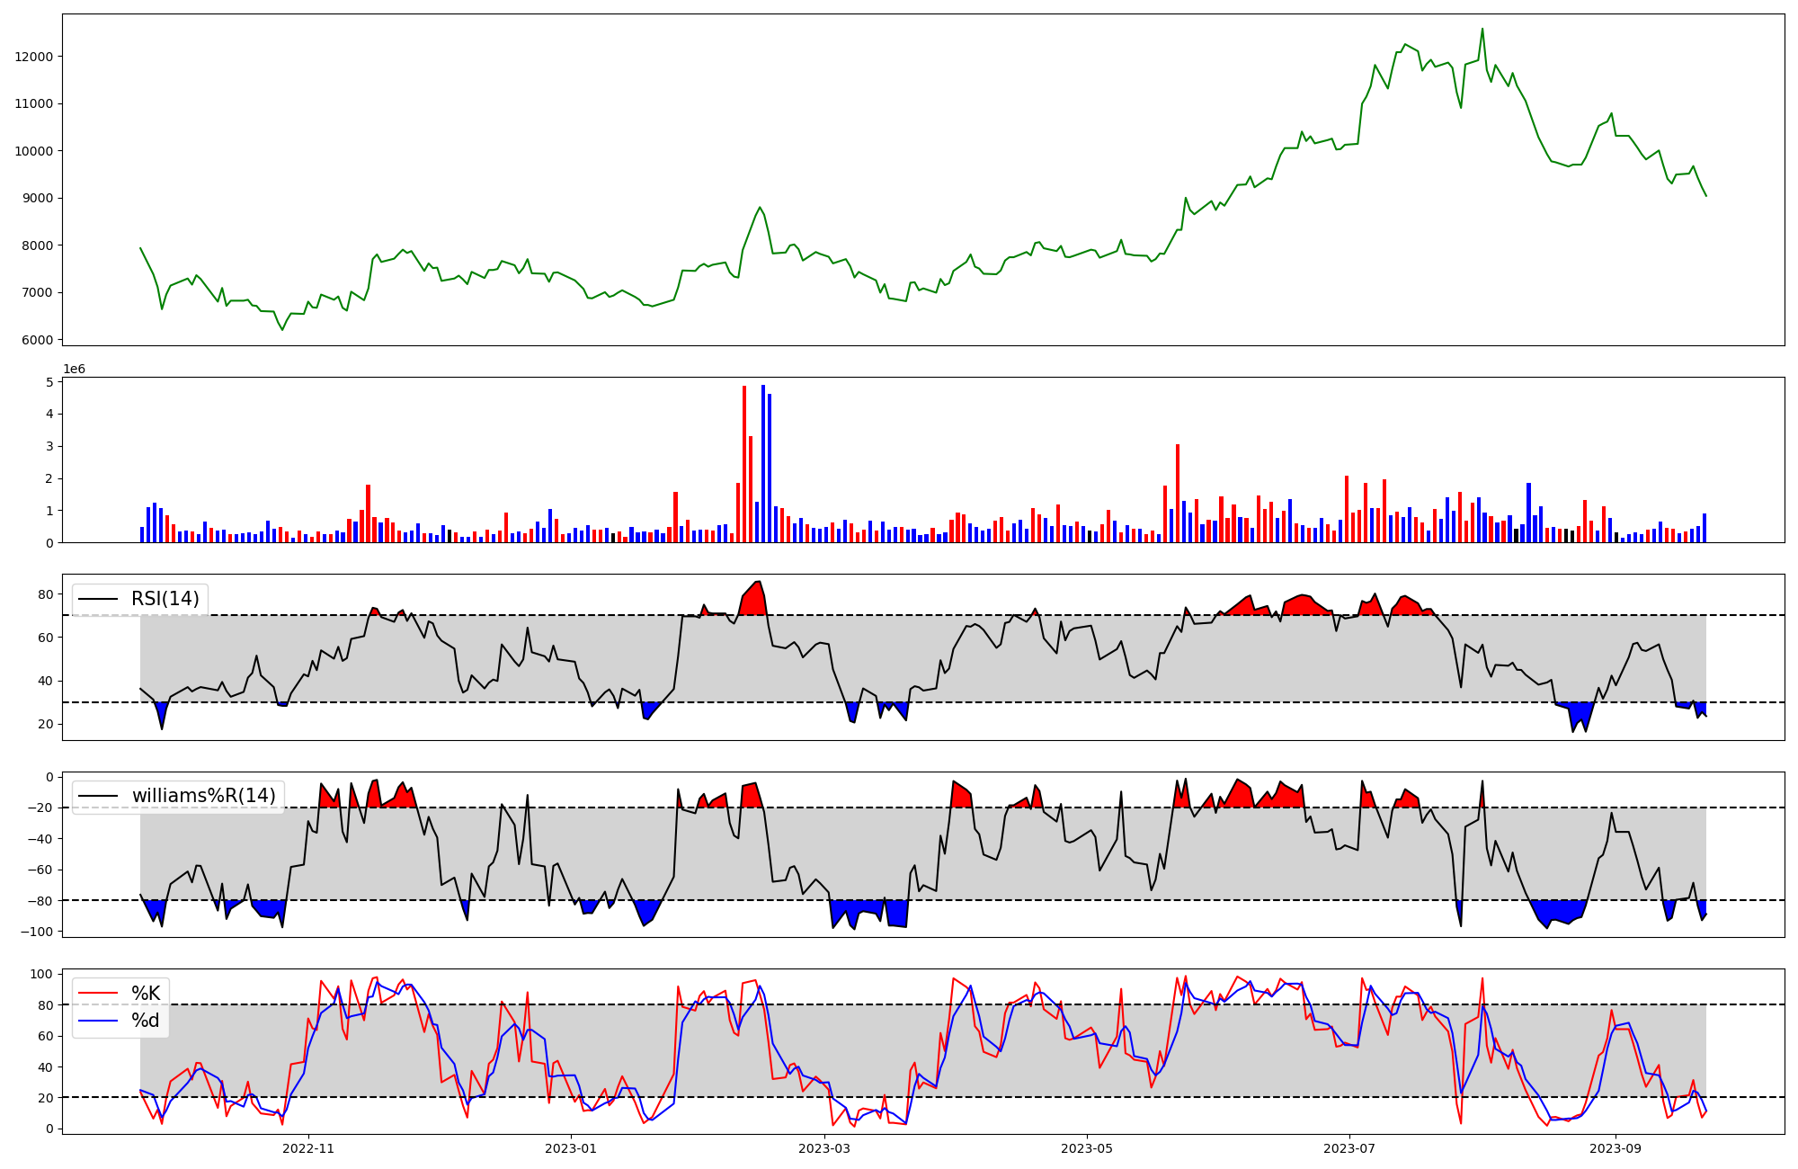Click the %K legend entry text
The width and height of the screenshot is (1798, 1169).
pyautogui.click(x=146, y=993)
